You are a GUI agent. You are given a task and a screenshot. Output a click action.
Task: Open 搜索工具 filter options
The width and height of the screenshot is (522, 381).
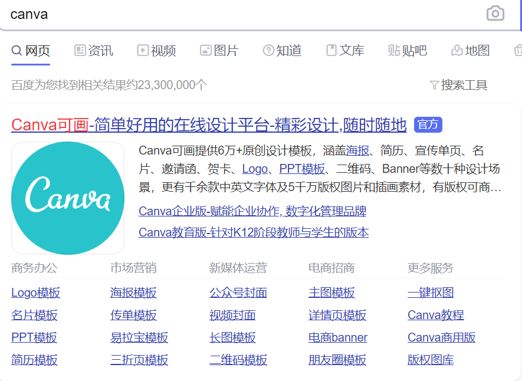[x=458, y=85]
